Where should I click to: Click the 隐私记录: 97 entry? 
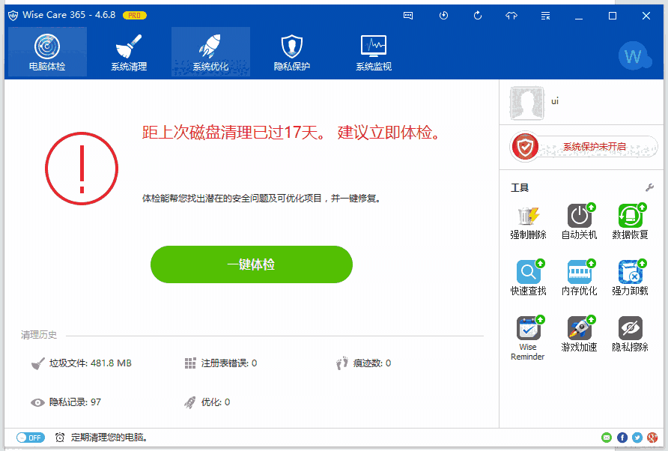click(x=66, y=402)
